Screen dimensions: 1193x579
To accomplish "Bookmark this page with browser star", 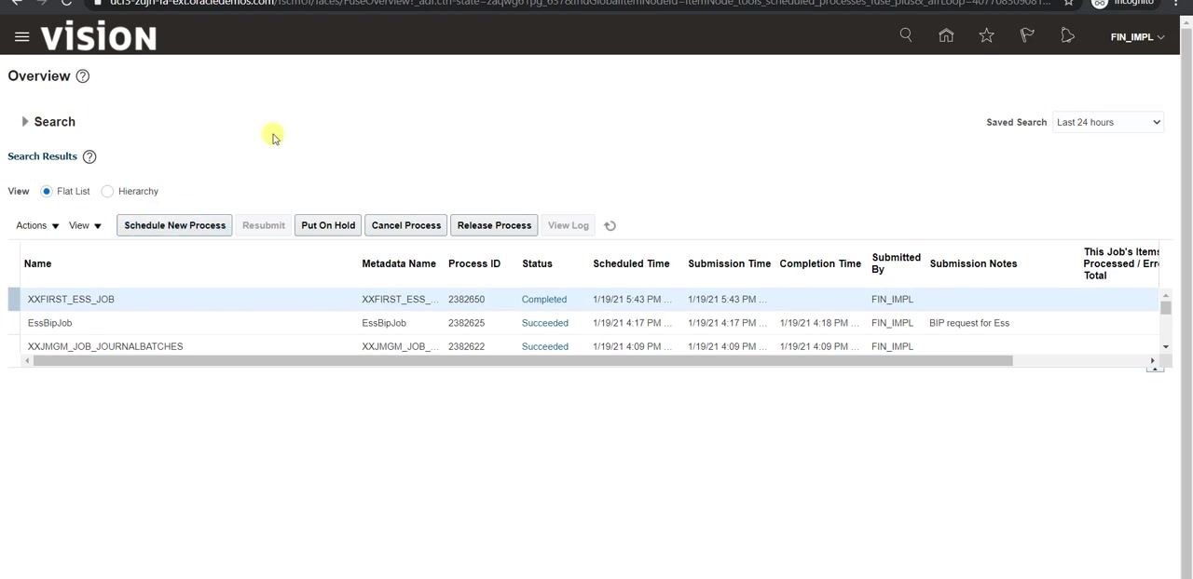I will pos(1069,3).
